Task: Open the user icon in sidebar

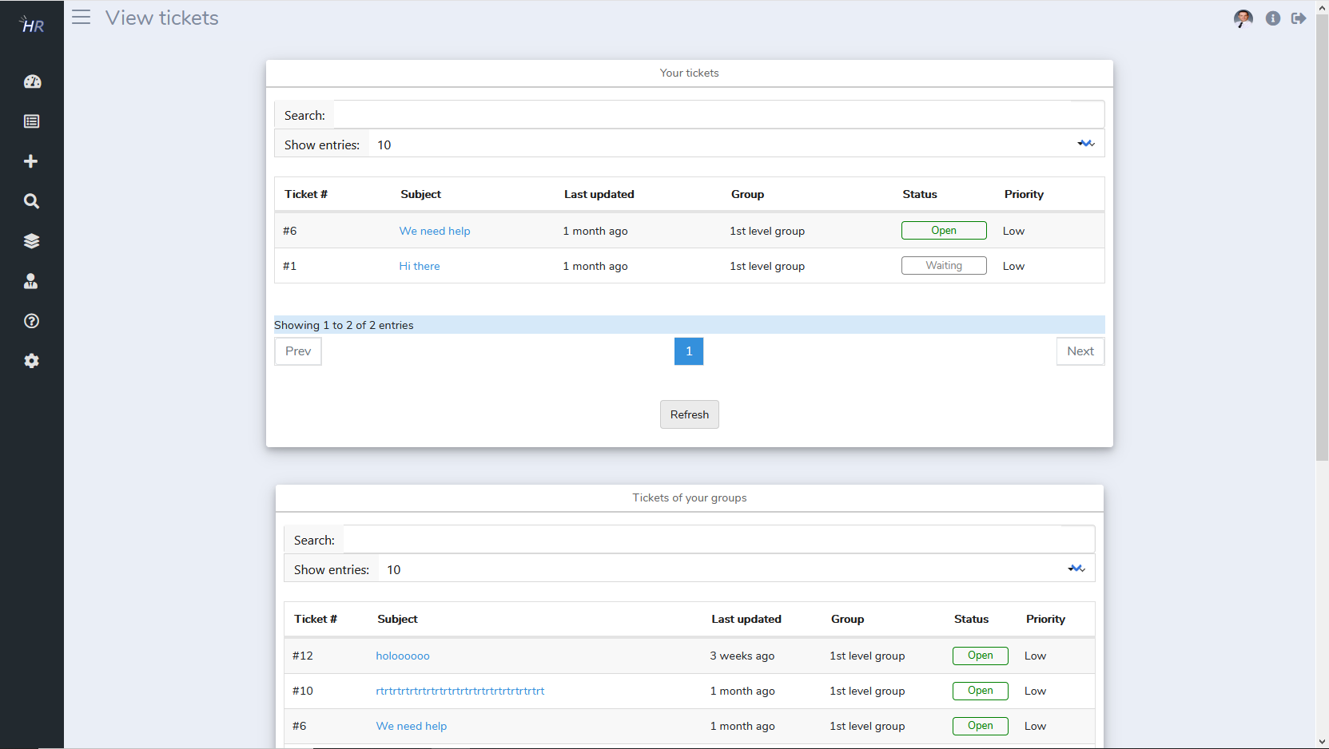Action: coord(31,281)
